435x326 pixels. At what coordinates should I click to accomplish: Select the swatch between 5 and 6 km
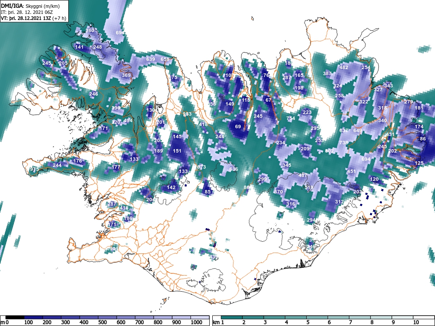[x=317, y=317]
